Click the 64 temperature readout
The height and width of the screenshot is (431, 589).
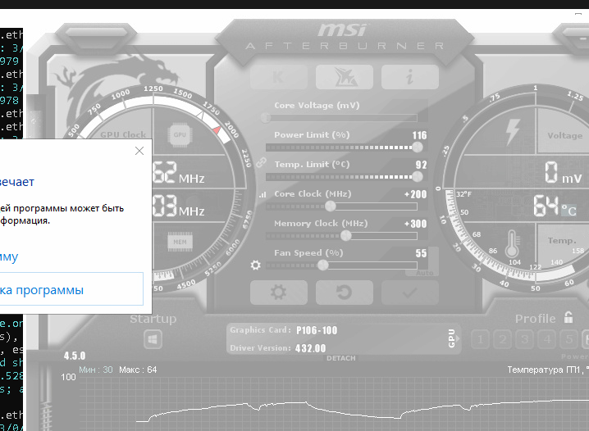click(546, 206)
